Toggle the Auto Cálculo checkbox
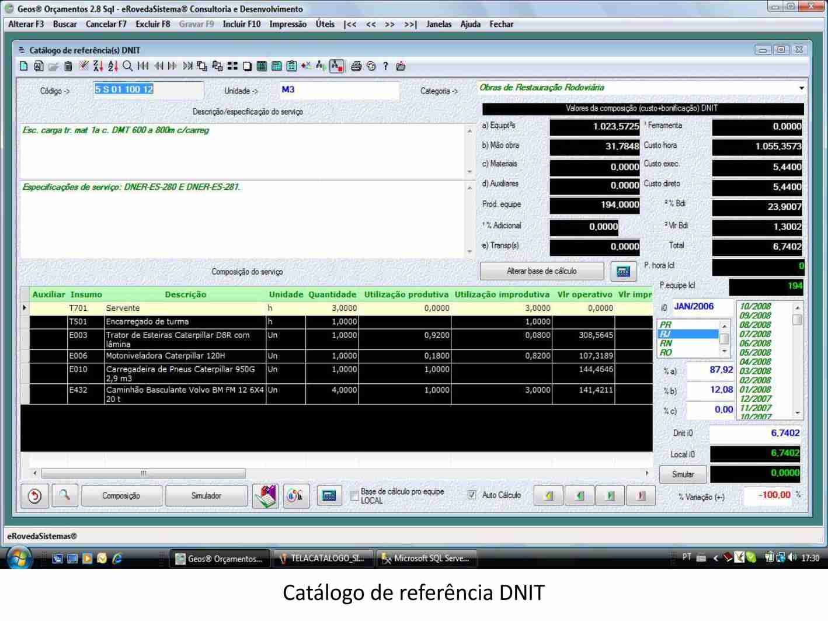The width and height of the screenshot is (828, 621). coord(472,495)
